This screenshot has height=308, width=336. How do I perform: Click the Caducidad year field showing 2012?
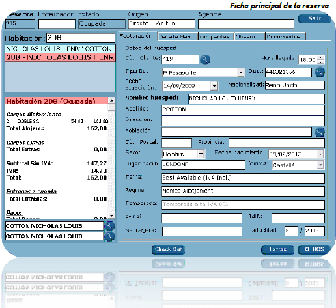315,231
